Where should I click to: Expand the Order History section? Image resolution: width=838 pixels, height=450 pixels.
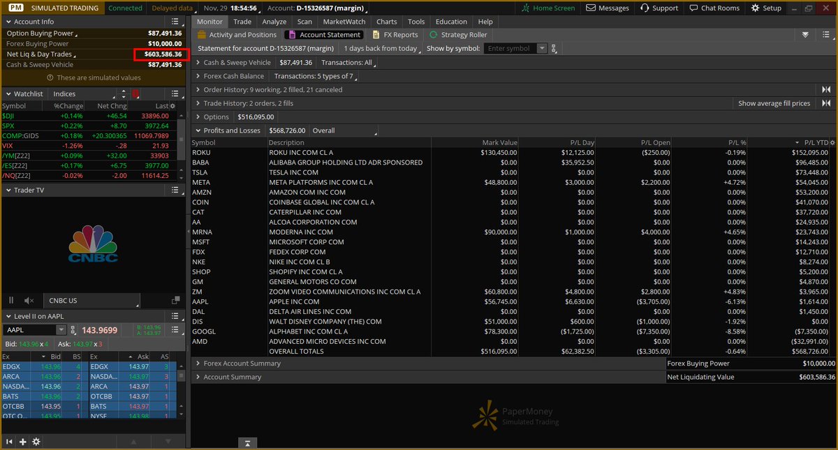pos(198,89)
